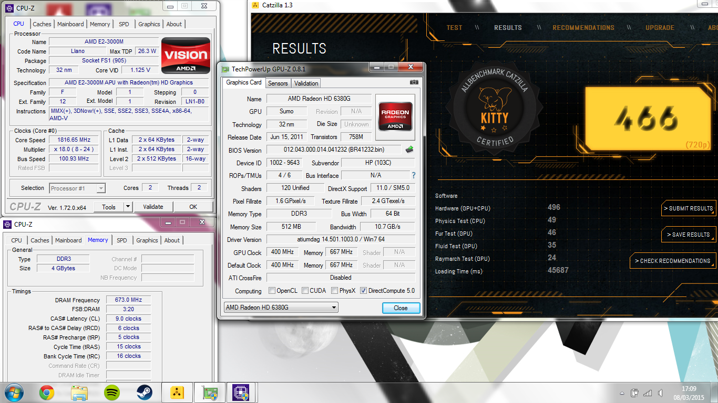The image size is (718, 403).
Task: Click the GPU-Z screenshot camera icon
Action: (x=414, y=82)
